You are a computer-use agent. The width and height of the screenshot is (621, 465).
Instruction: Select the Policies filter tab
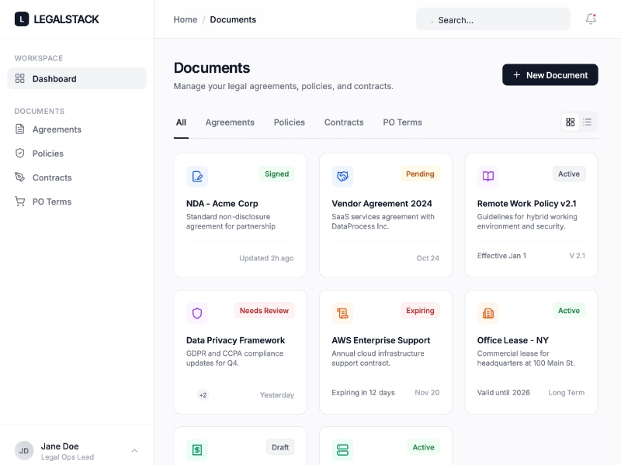pyautogui.click(x=289, y=122)
